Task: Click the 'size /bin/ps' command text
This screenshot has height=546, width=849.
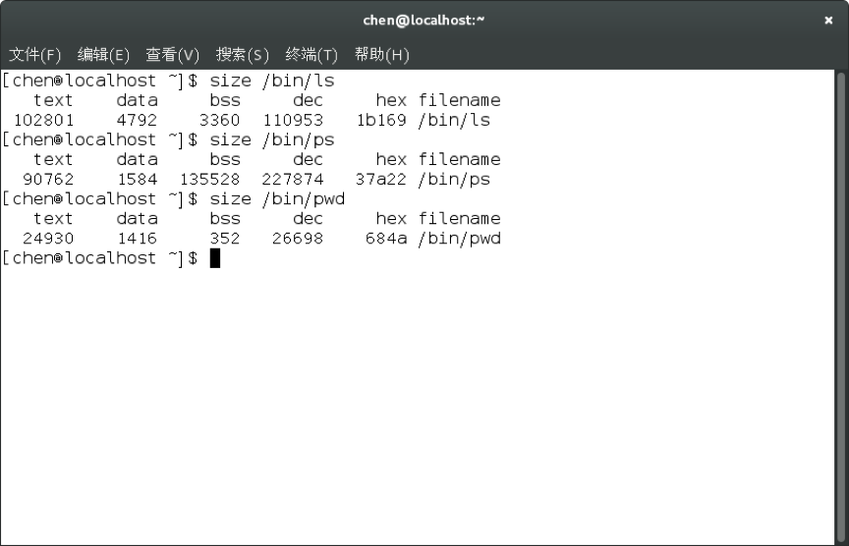Action: coord(272,139)
